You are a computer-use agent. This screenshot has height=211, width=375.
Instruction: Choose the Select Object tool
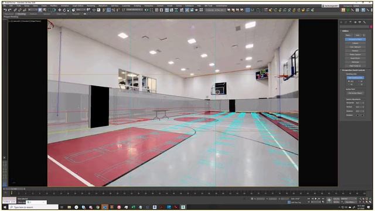click(x=40, y=10)
